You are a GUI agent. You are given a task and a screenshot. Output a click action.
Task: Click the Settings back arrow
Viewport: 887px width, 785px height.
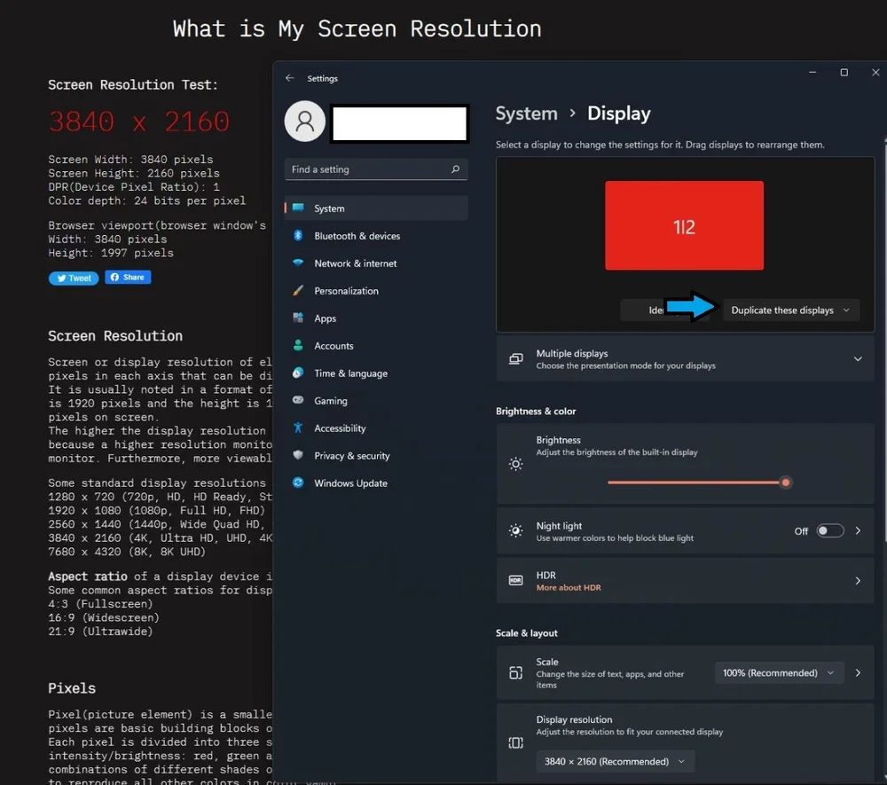pos(290,78)
